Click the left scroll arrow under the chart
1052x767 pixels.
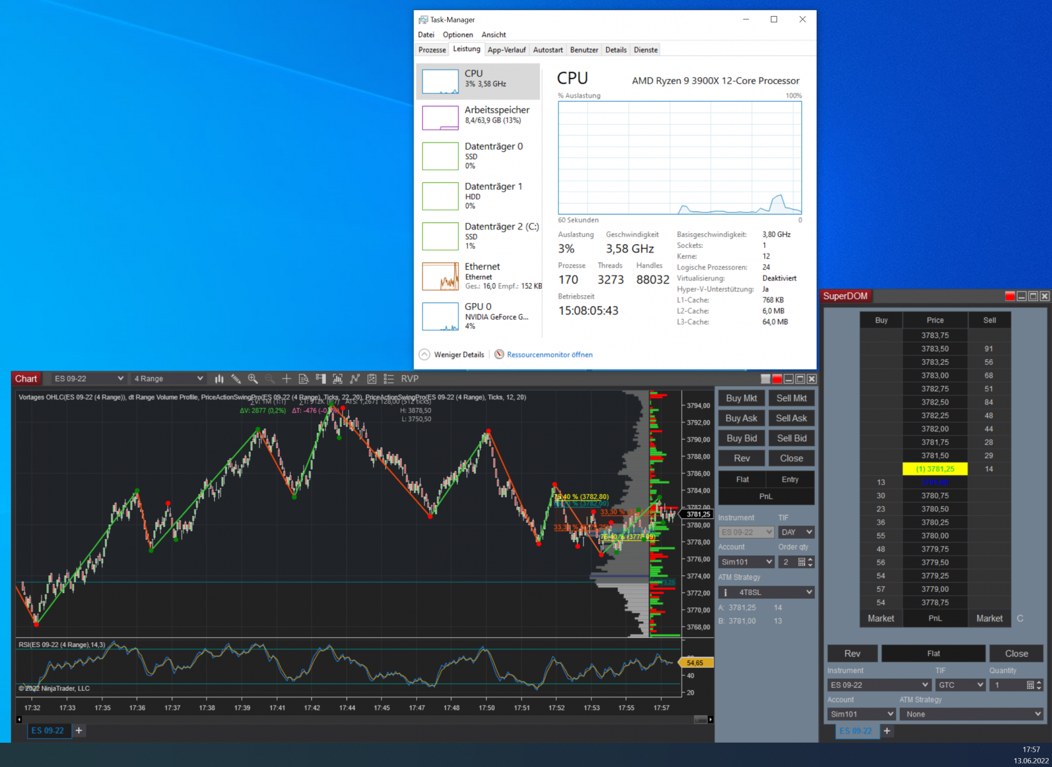coord(19,720)
